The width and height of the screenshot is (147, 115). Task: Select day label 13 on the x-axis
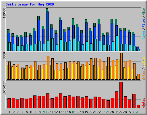(60, 112)
